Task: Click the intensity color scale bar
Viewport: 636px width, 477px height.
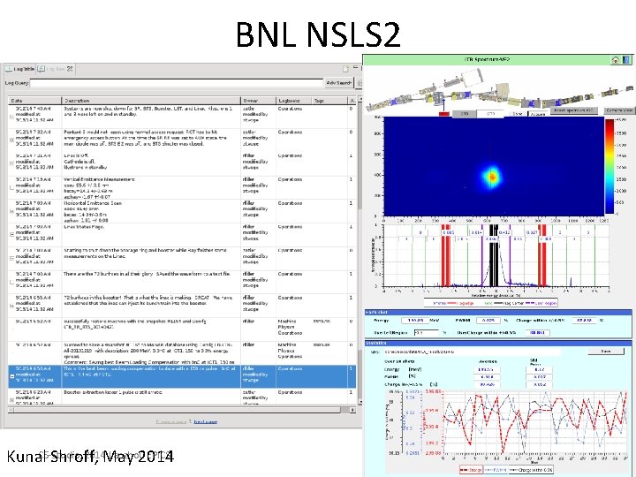Action: (x=609, y=166)
